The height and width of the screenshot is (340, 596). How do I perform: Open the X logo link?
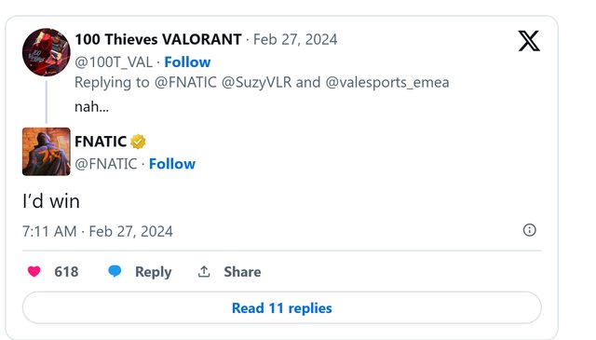(529, 41)
